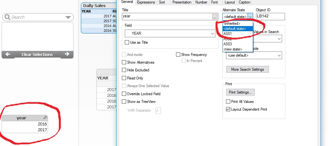Screen dimensions: 335x146
Task: Select 2016 in the year list box
Action: point(25,124)
